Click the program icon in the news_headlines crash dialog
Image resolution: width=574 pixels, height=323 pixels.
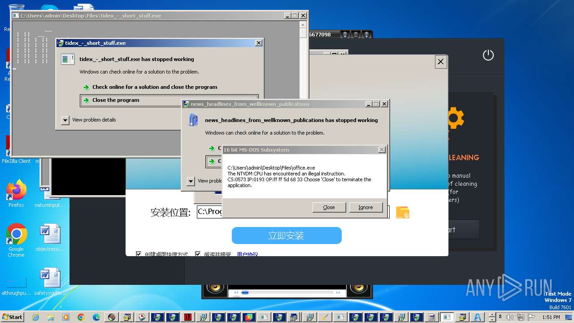(193, 120)
